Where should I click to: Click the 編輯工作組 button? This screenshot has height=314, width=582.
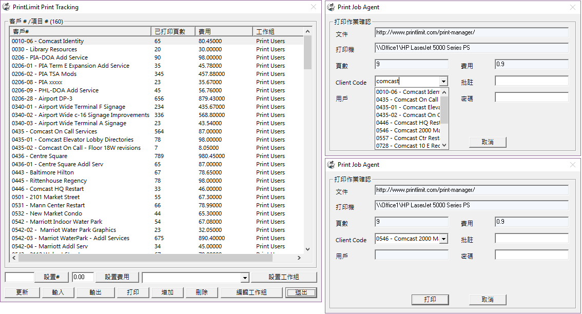(x=251, y=292)
